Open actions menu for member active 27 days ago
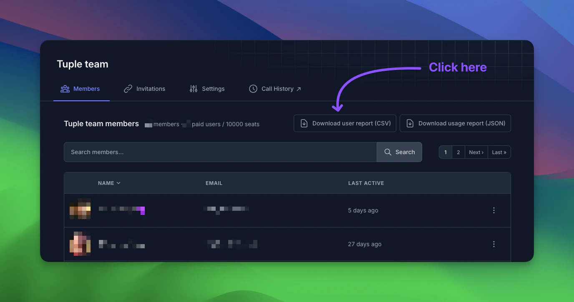574x302 pixels. 494,244
